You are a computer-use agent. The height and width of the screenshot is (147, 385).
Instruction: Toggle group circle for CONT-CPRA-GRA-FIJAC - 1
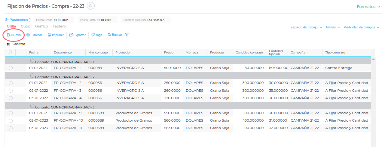click(x=32, y=61)
